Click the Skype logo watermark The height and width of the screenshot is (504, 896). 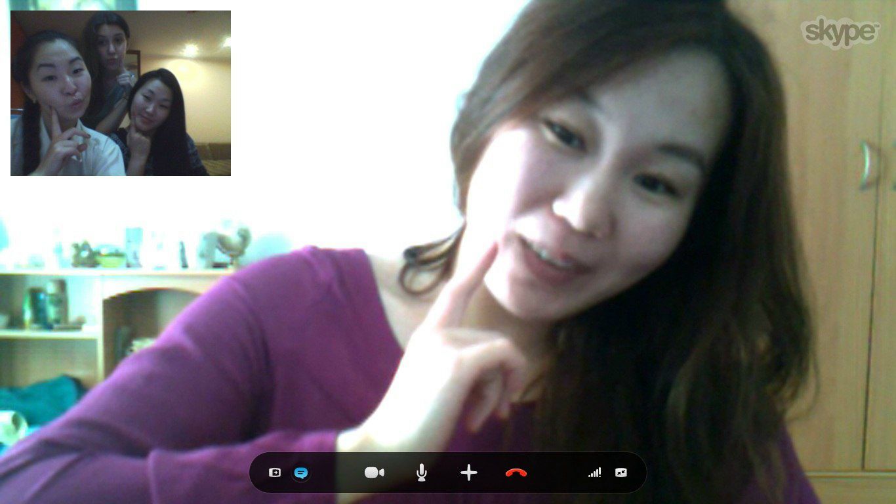pos(840,31)
